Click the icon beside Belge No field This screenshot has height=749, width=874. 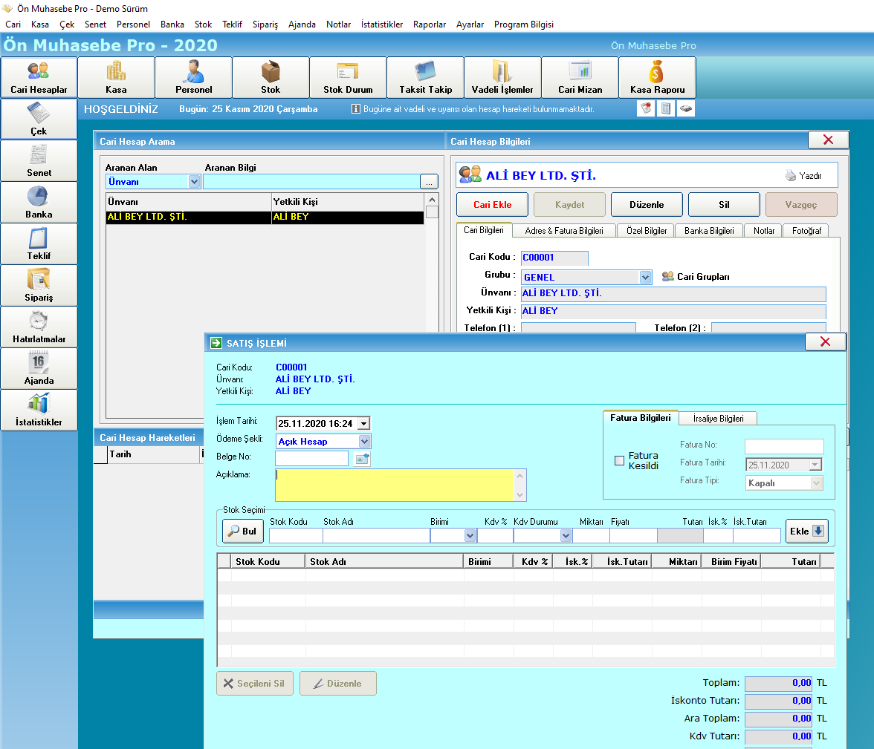click(x=363, y=458)
